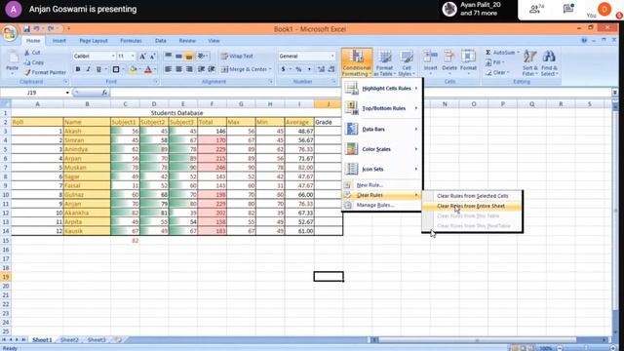Click Format cells icon

(468, 57)
